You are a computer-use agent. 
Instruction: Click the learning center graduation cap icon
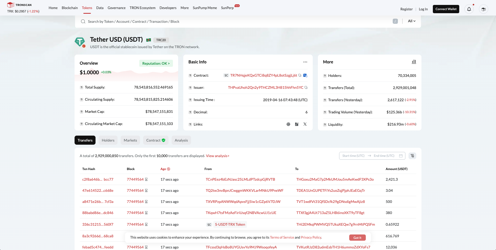(x=483, y=9)
